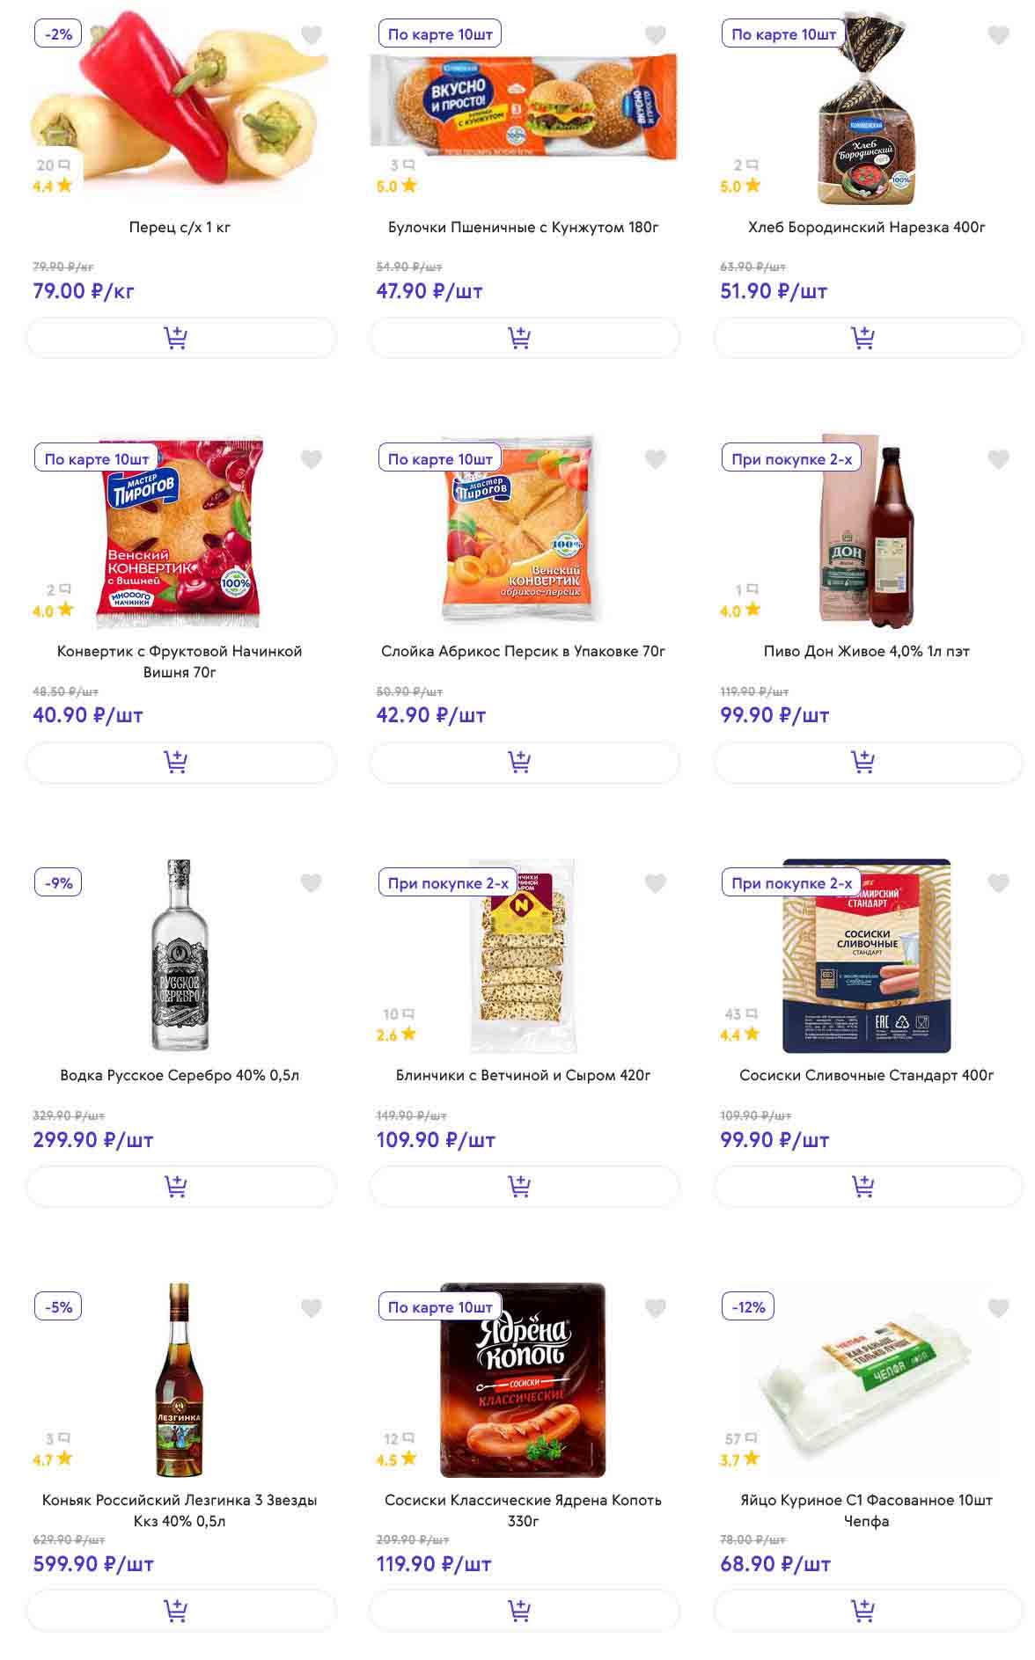Click the Русское Серебро vodka bottle image
Viewport: 1035px width, 1660px height.
180,954
